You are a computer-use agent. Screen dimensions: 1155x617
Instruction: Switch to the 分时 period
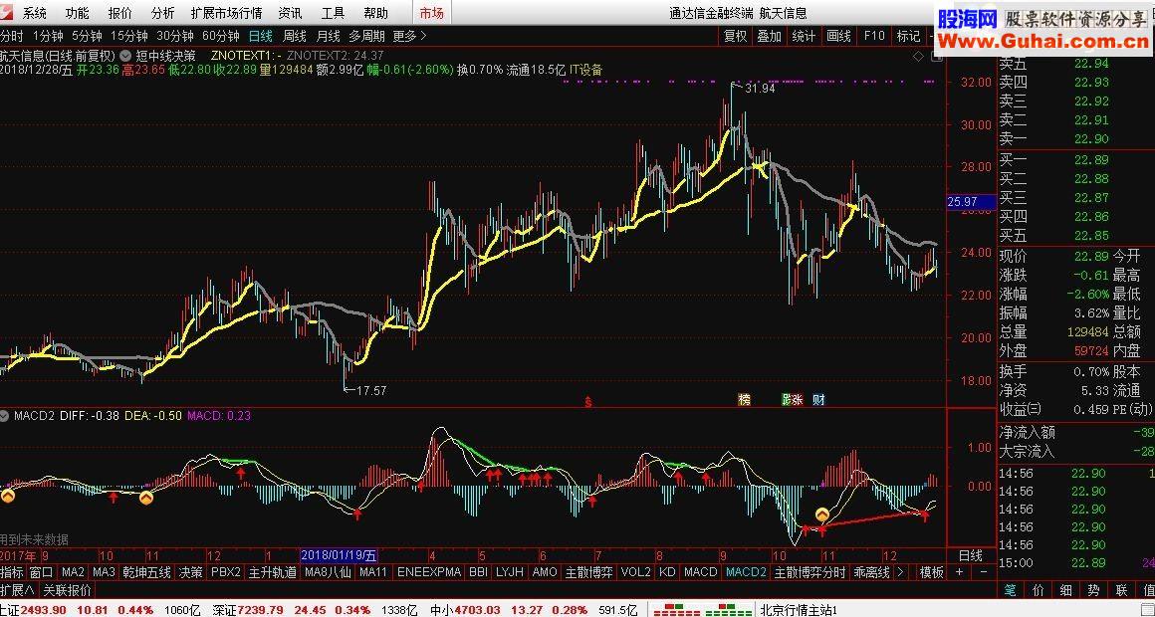click(11, 36)
